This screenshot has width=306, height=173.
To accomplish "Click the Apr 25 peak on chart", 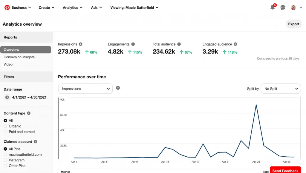I will click(x=256, y=105).
